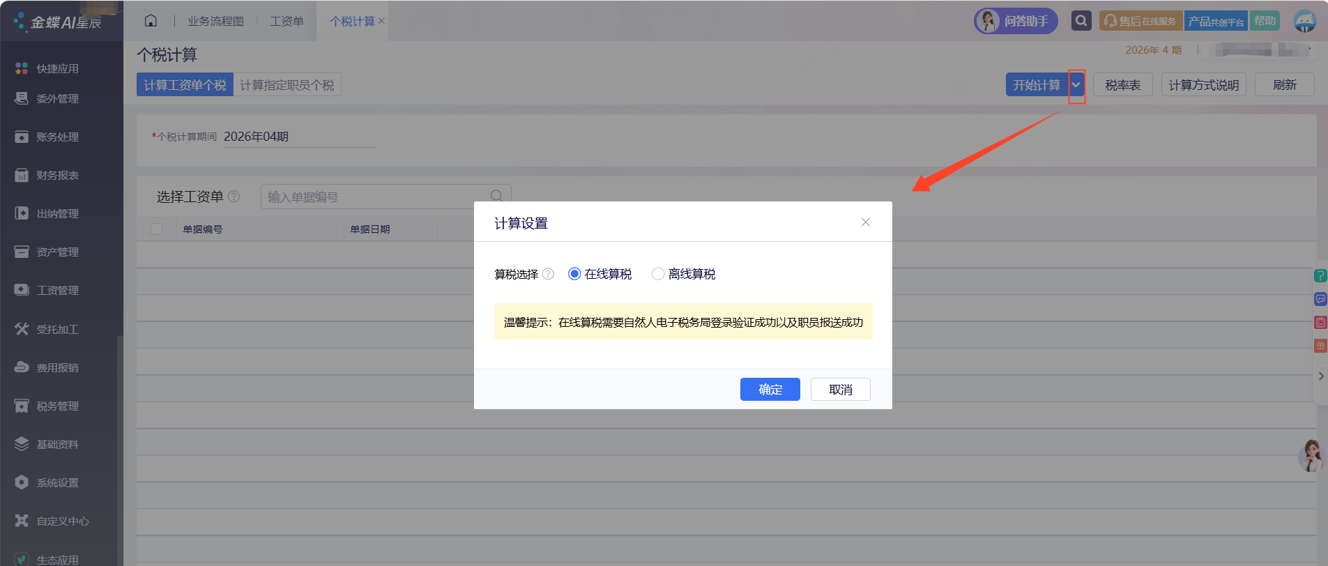Image resolution: width=1328 pixels, height=566 pixels.
Task: Open 计算方式说明
Action: (1204, 85)
